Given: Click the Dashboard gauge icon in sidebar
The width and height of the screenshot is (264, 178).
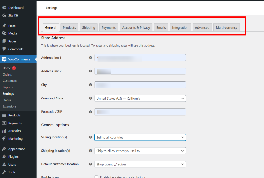Looking at the screenshot, I should (x=4, y=8).
